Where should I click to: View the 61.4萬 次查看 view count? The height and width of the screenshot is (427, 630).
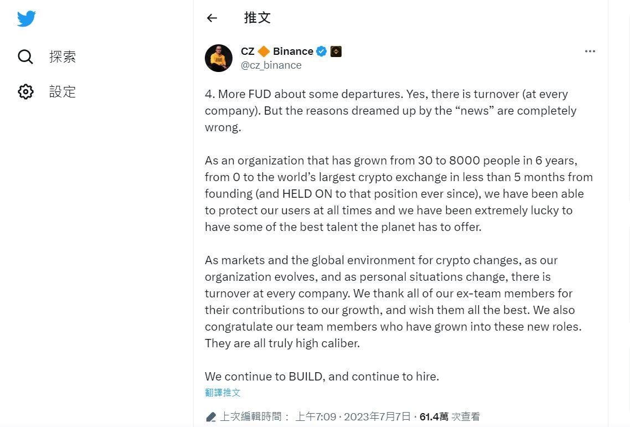(450, 416)
